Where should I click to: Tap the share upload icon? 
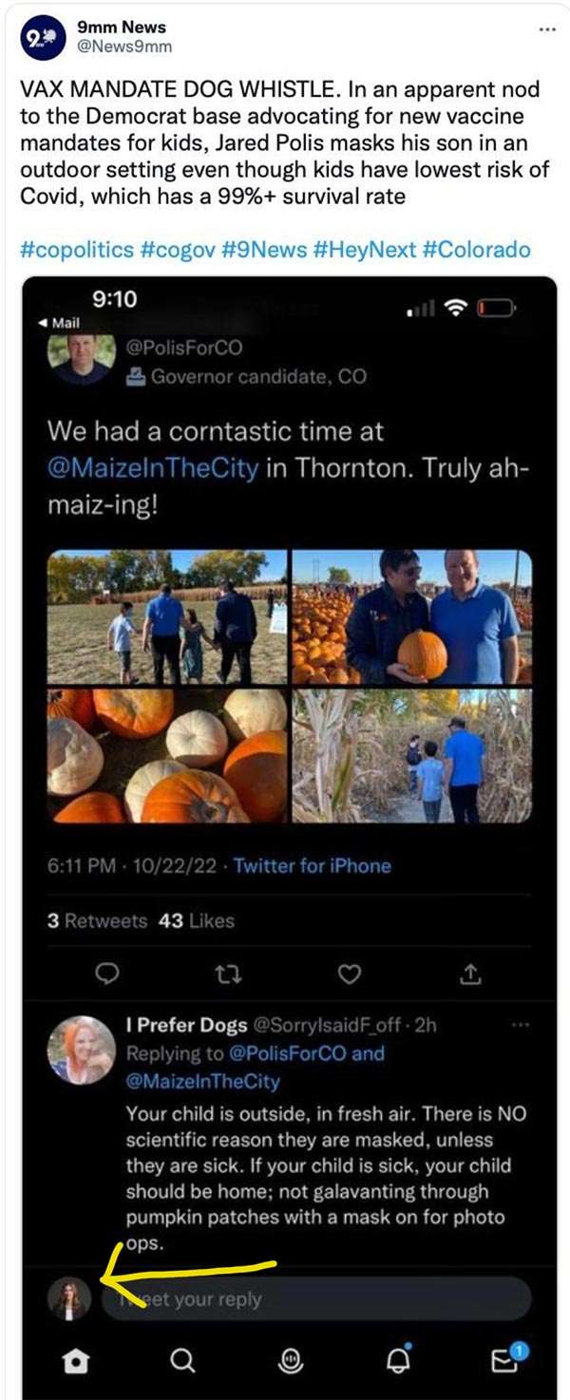(x=471, y=973)
